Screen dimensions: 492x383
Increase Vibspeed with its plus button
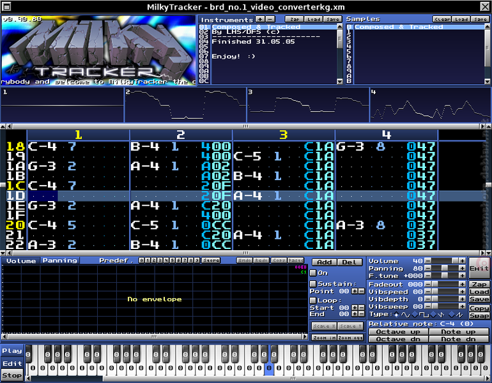(462, 292)
